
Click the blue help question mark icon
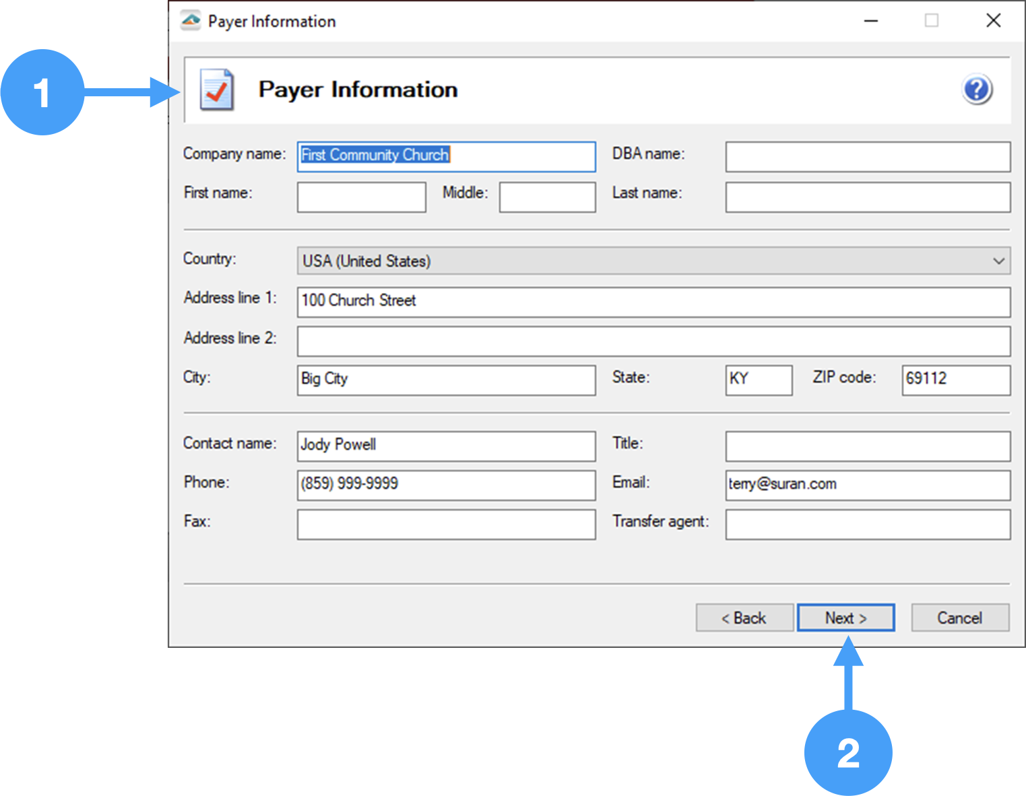pyautogui.click(x=976, y=90)
